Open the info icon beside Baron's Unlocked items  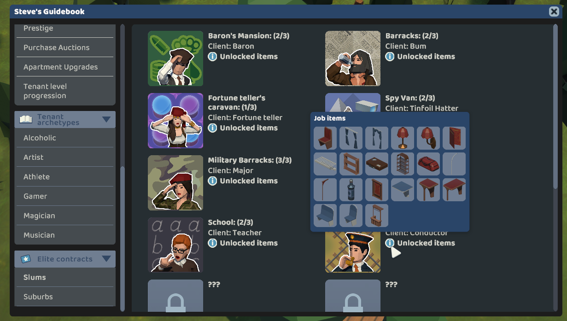pyautogui.click(x=212, y=57)
